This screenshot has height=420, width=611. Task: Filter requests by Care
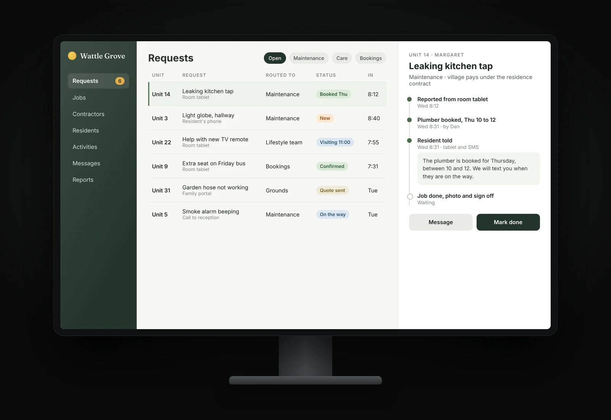point(342,58)
